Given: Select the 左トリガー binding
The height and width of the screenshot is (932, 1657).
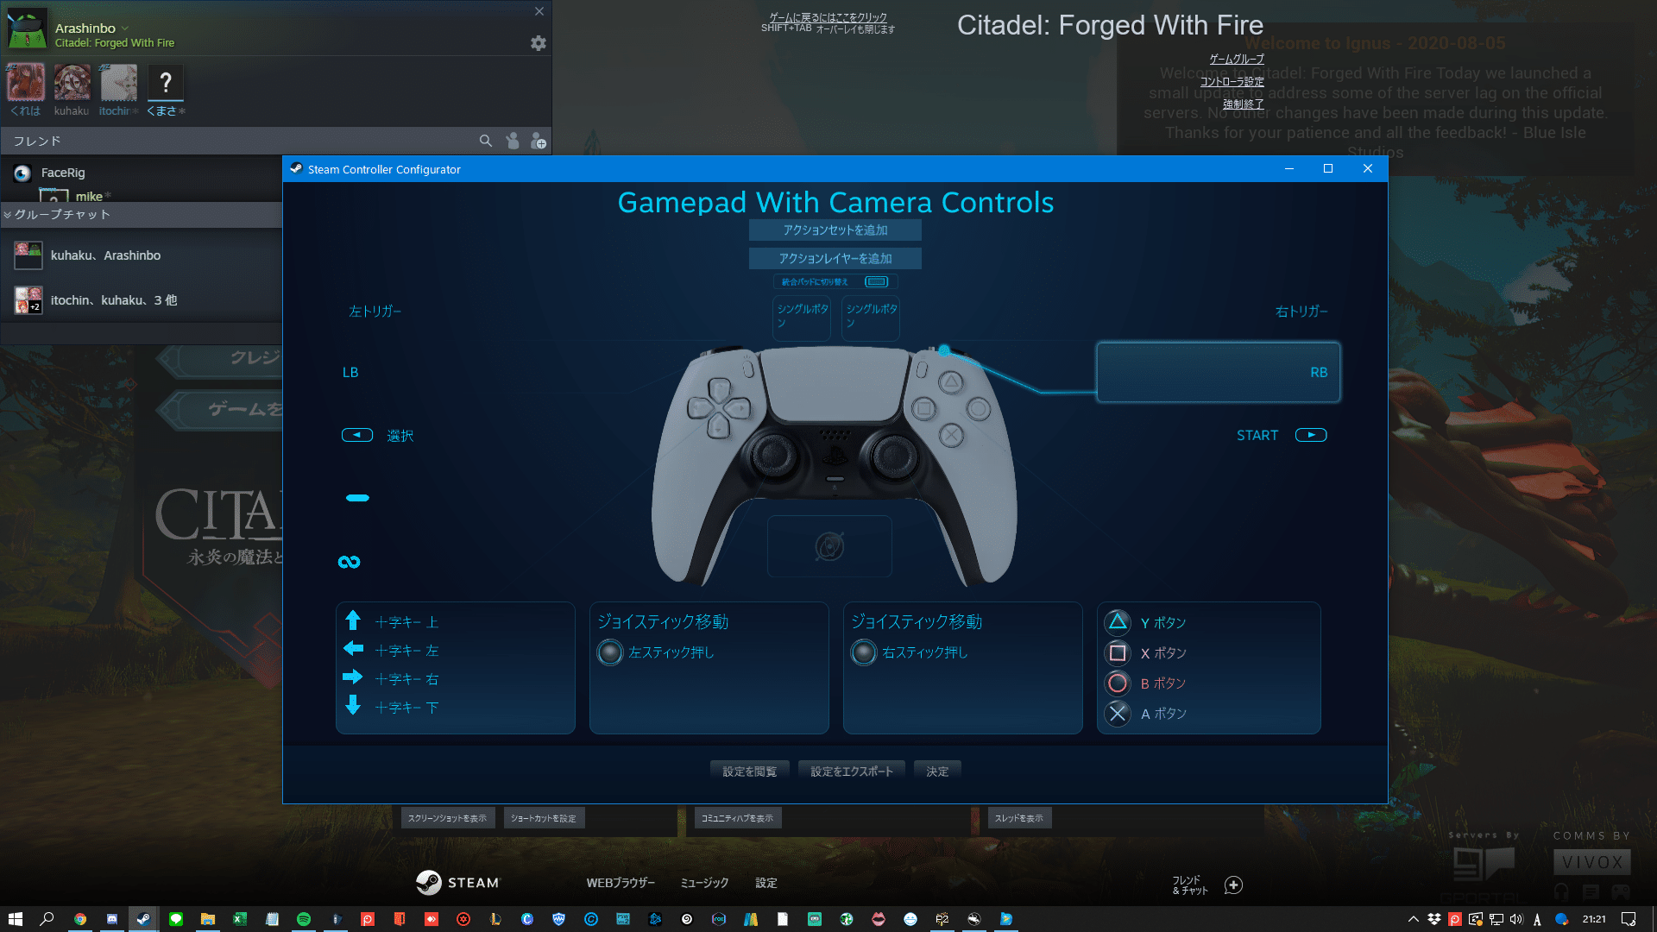Looking at the screenshot, I should pyautogui.click(x=375, y=312).
